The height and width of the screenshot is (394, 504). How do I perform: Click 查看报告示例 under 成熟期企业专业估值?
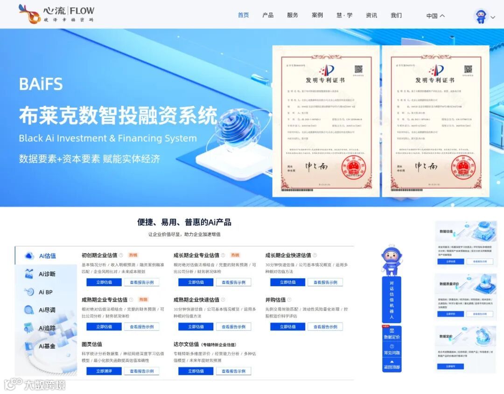pyautogui.click(x=142, y=326)
